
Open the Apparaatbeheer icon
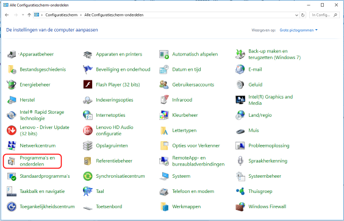(x=12, y=54)
